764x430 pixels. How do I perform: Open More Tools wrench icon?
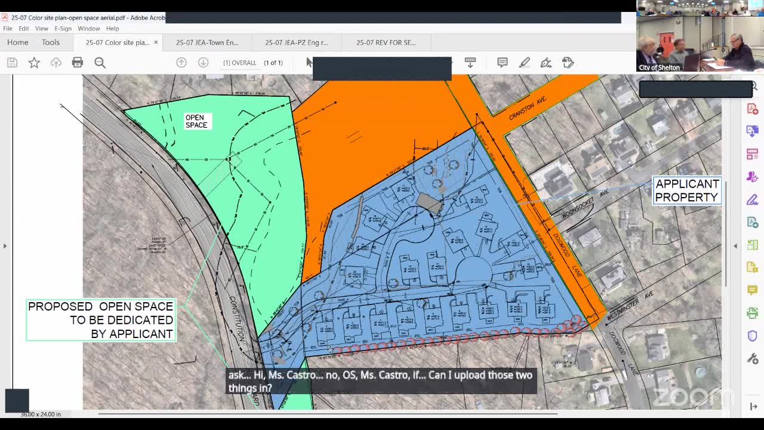point(752,358)
